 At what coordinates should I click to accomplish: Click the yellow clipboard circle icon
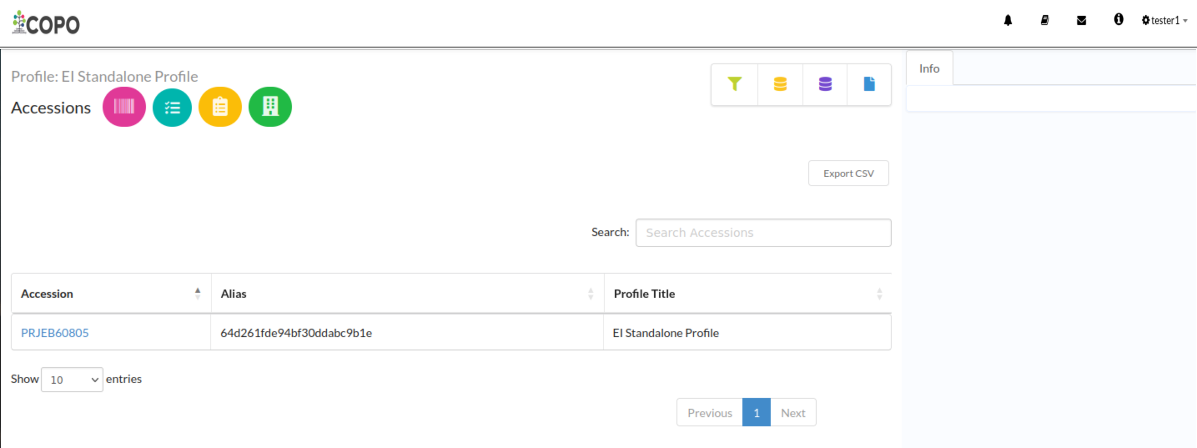point(220,107)
